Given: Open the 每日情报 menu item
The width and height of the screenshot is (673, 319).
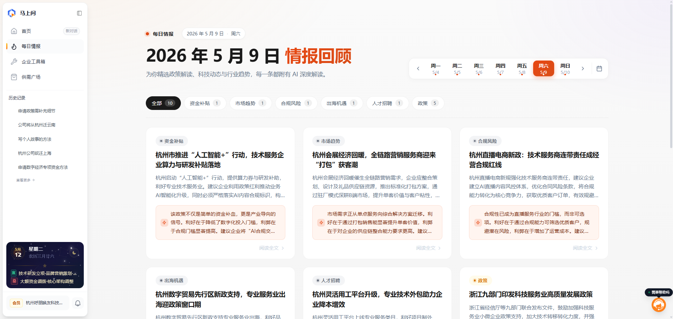Looking at the screenshot, I should click(45, 46).
